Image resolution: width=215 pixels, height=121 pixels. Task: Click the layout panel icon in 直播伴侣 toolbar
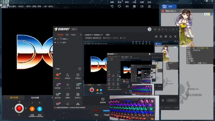166,37
